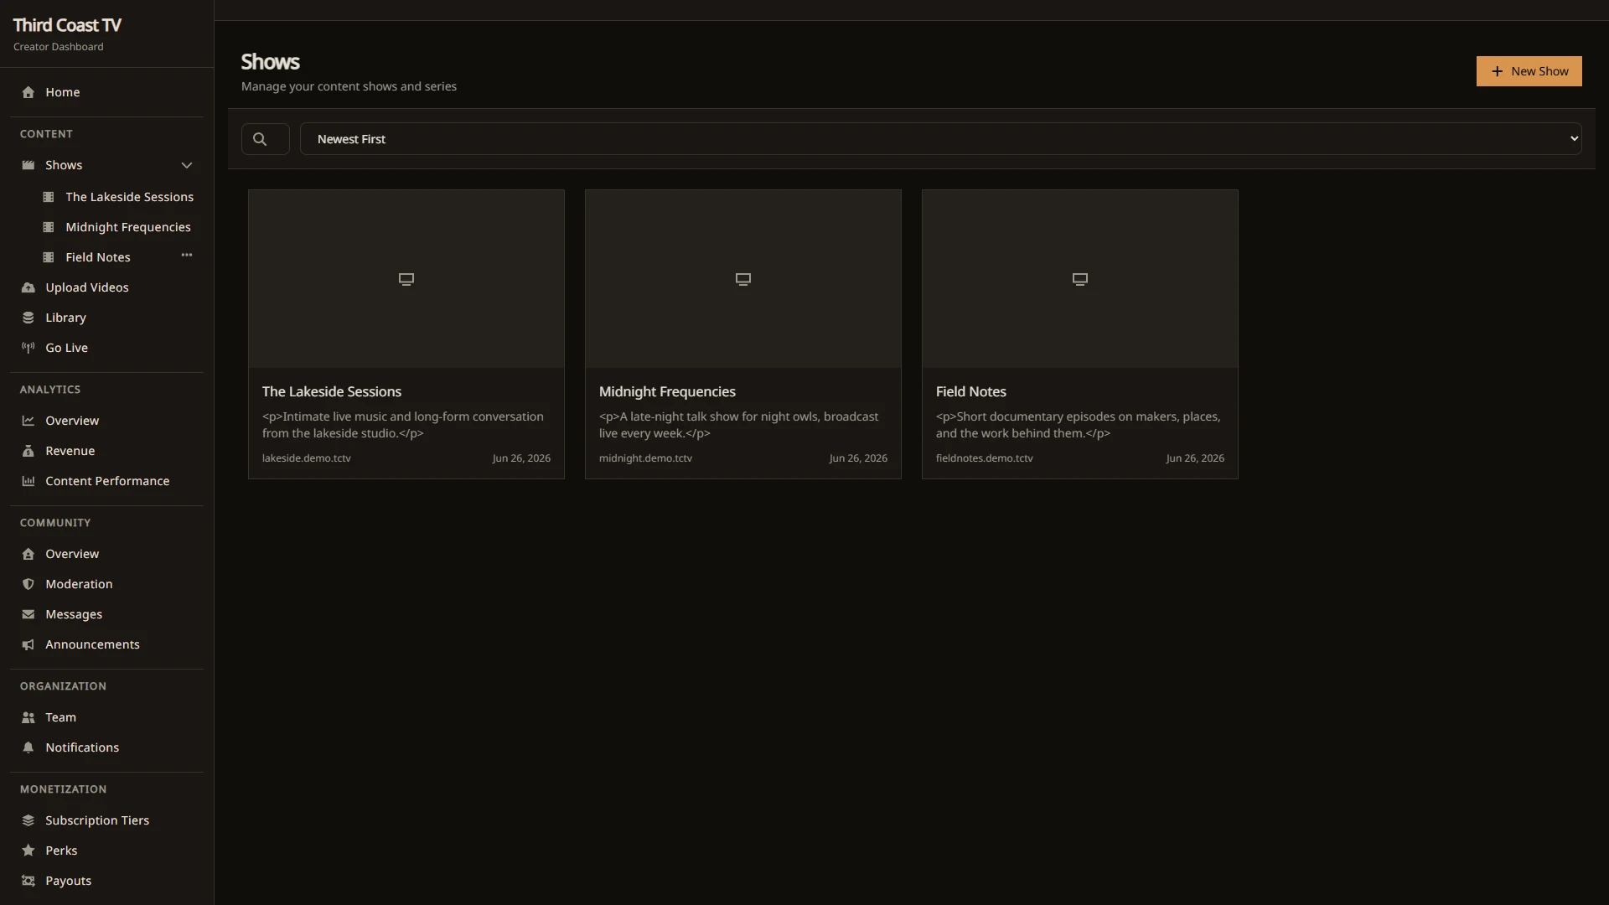The width and height of the screenshot is (1609, 905).
Task: Click the Announcements megaphone icon
Action: point(28,644)
